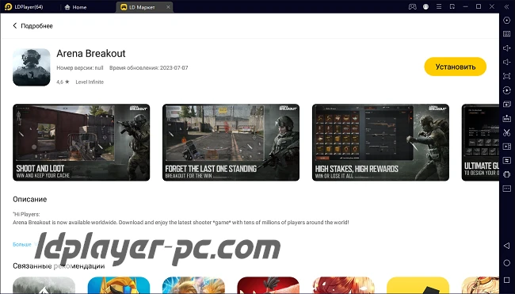Take a screenshot with scissors icon

[507, 132]
